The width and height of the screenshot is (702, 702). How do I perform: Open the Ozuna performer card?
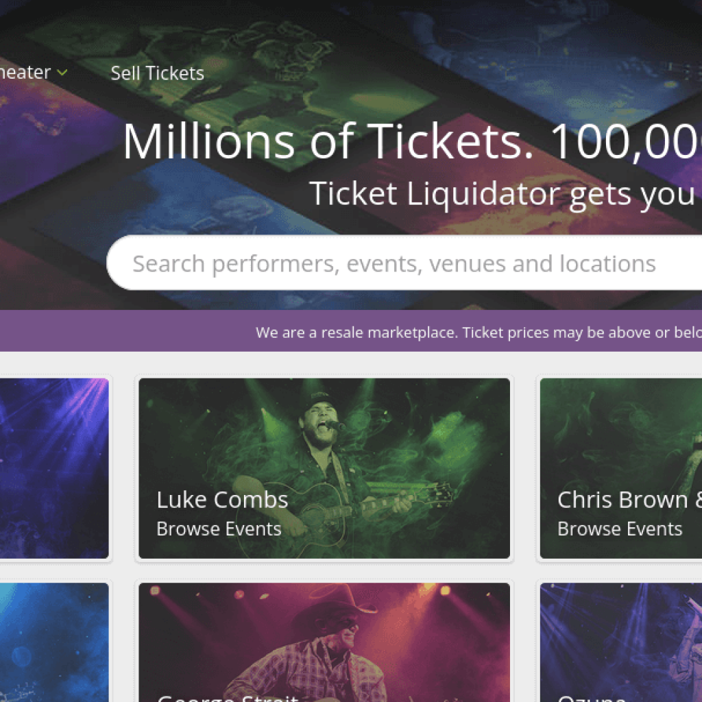click(x=620, y=638)
